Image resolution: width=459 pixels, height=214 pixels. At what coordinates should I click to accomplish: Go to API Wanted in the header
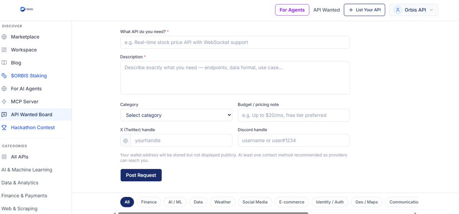pos(327,10)
